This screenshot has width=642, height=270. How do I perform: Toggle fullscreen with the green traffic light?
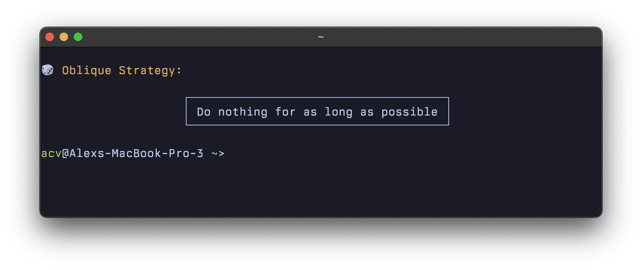click(78, 36)
